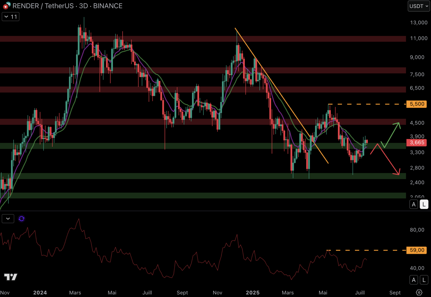431x297 pixels.
Task: Collapse the indicator pane legend chevron
Action: coord(8,219)
